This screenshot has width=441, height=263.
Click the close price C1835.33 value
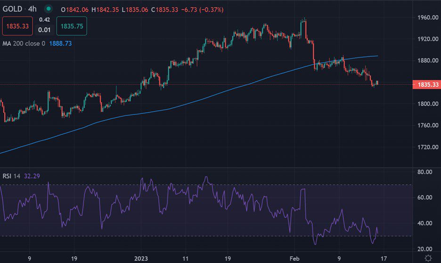(x=164, y=9)
